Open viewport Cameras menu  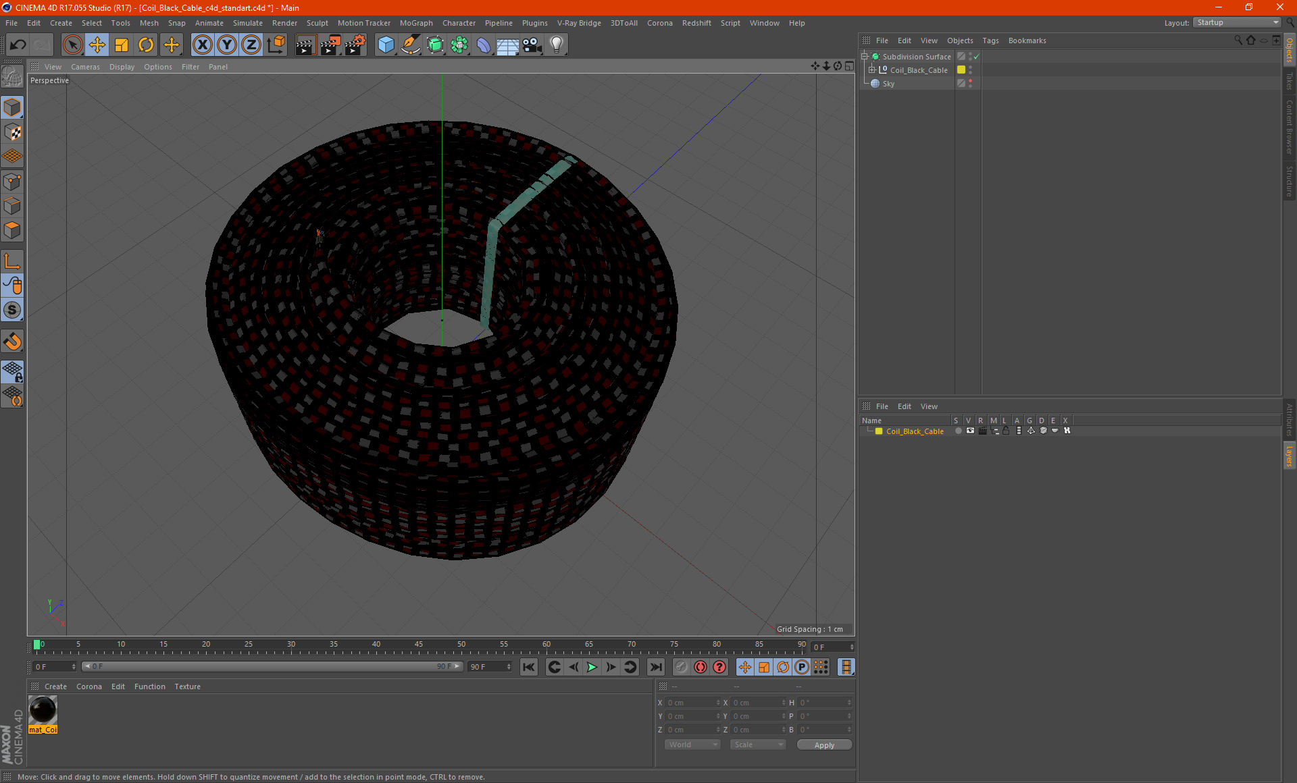pos(85,67)
